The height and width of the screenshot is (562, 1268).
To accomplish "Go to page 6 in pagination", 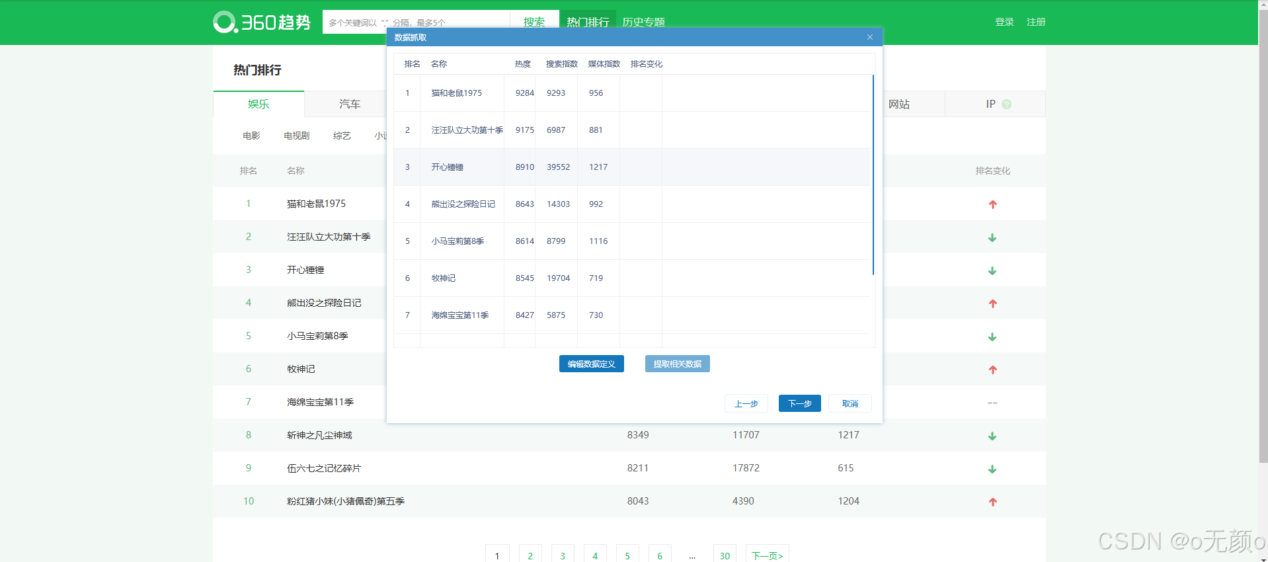I will 660,555.
